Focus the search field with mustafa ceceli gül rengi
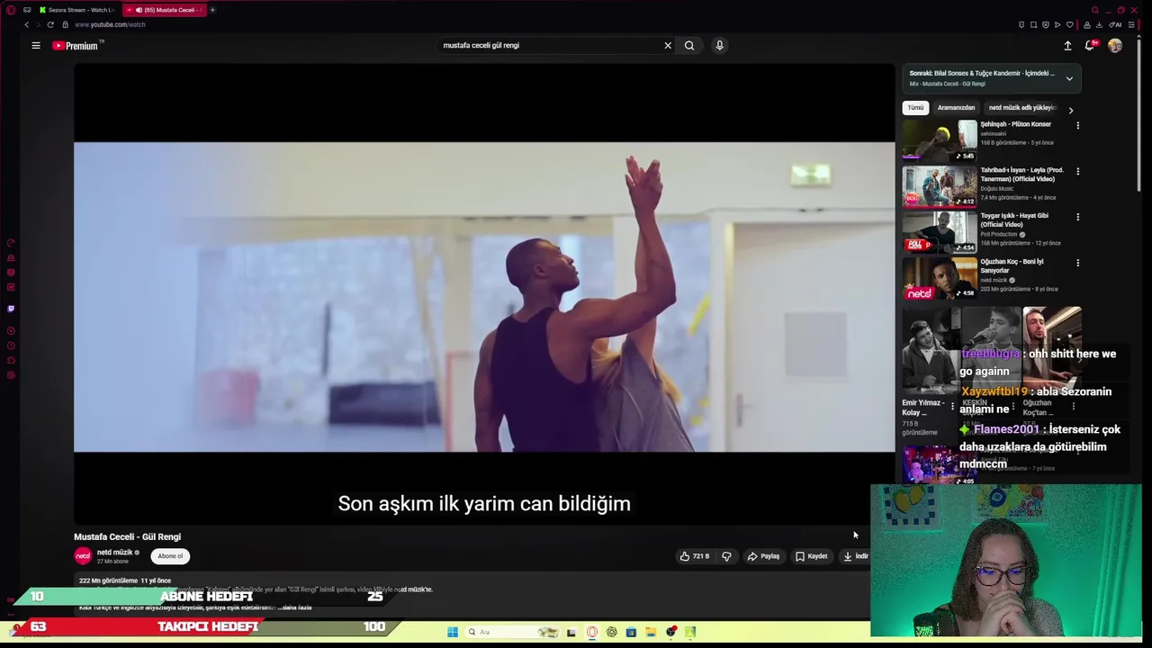The height and width of the screenshot is (648, 1152). tap(549, 45)
